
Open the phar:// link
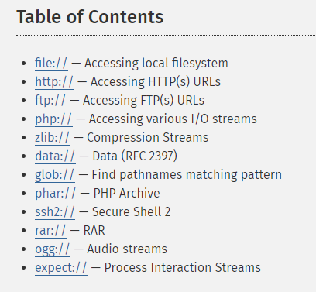pos(56,194)
